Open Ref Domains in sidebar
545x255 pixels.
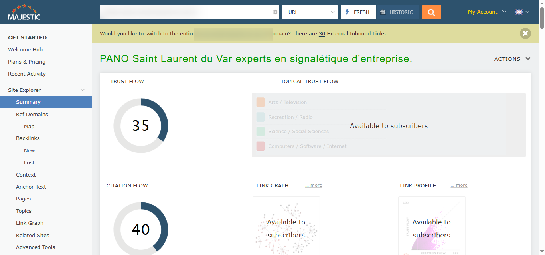(x=32, y=114)
